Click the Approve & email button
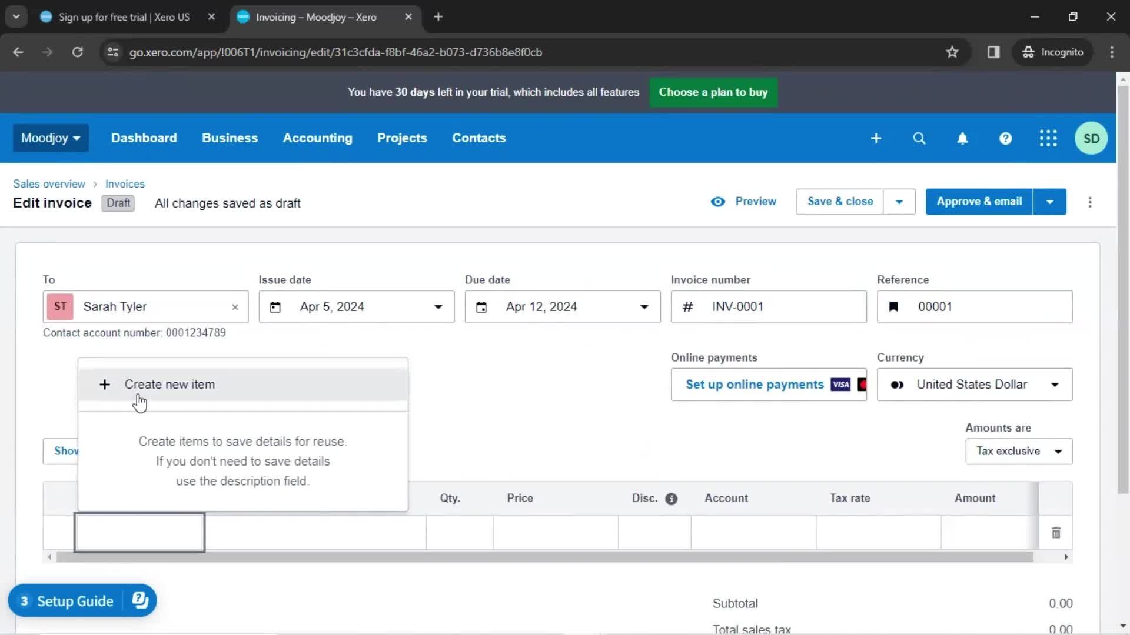The image size is (1130, 635). (x=979, y=202)
